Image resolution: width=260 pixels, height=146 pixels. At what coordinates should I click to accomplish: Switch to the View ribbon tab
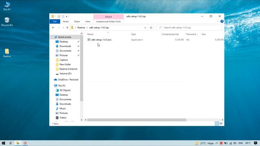(88, 21)
